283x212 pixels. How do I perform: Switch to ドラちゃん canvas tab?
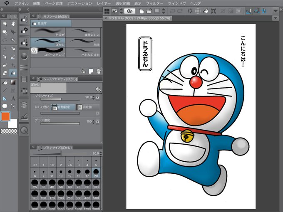(x=137, y=18)
